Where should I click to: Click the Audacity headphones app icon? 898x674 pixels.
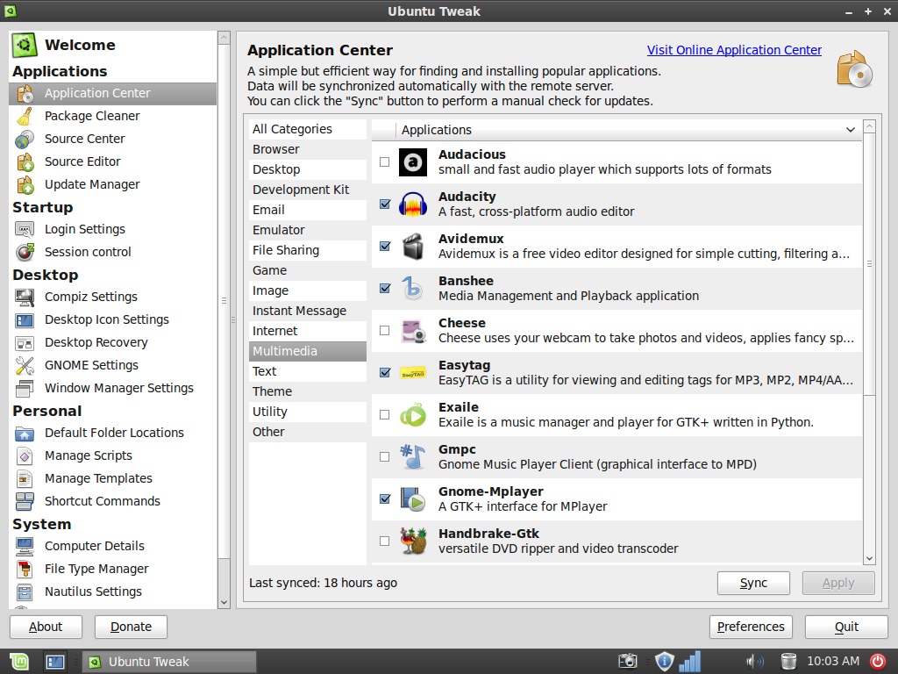413,204
